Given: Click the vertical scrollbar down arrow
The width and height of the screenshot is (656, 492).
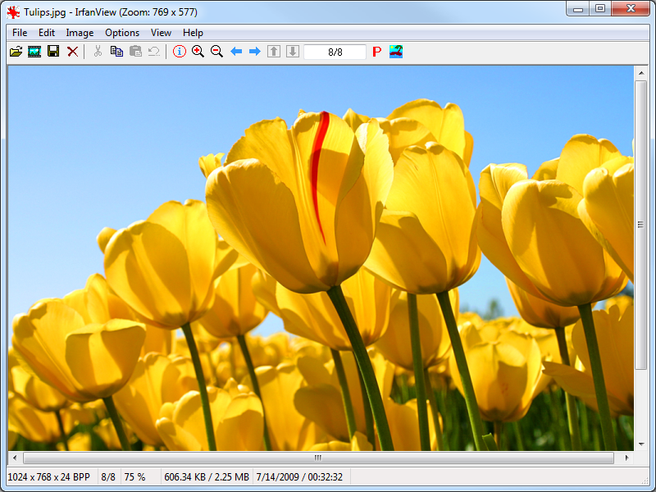Looking at the screenshot, I should tap(640, 444).
